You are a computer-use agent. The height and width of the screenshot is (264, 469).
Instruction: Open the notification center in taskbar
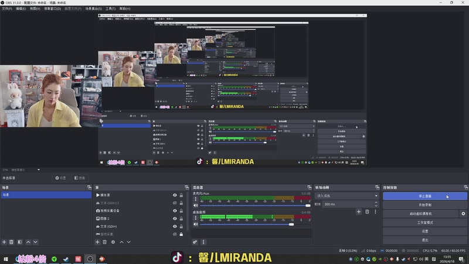[x=461, y=259]
